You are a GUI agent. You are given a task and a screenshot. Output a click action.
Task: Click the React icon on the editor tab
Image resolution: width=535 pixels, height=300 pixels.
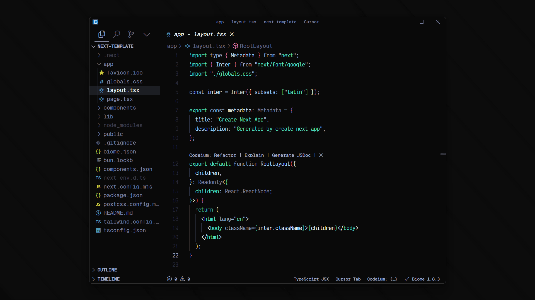[x=169, y=34]
